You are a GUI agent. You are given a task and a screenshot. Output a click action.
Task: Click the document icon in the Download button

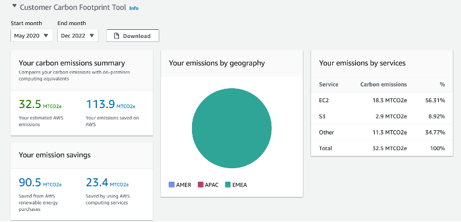pos(117,36)
